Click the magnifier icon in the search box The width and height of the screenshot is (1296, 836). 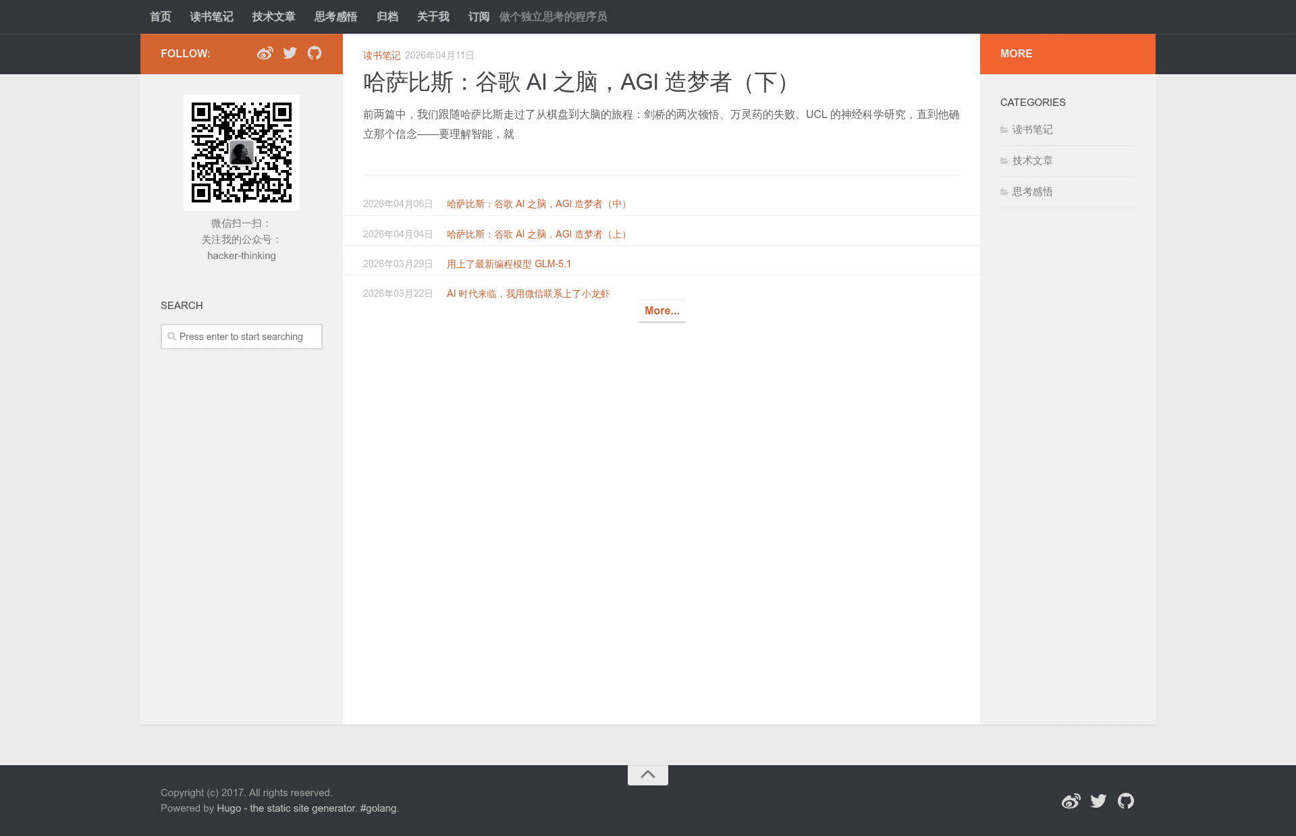(171, 337)
